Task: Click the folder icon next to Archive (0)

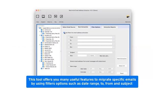Action: (x=43, y=30)
